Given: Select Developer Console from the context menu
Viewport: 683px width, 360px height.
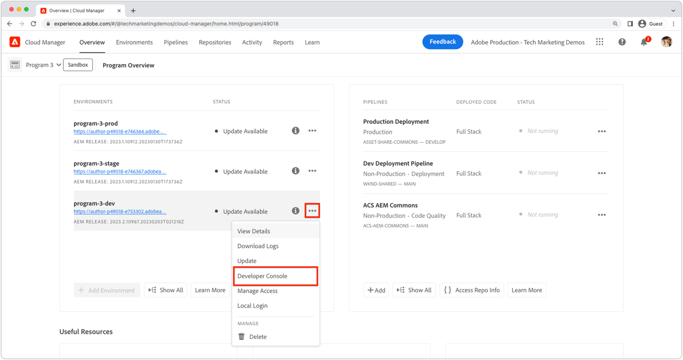Looking at the screenshot, I should click(263, 275).
